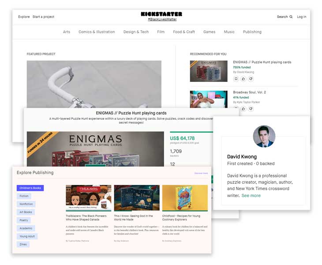322x265 pixels.
Task: Select the Poetry filter
Action: point(24,221)
